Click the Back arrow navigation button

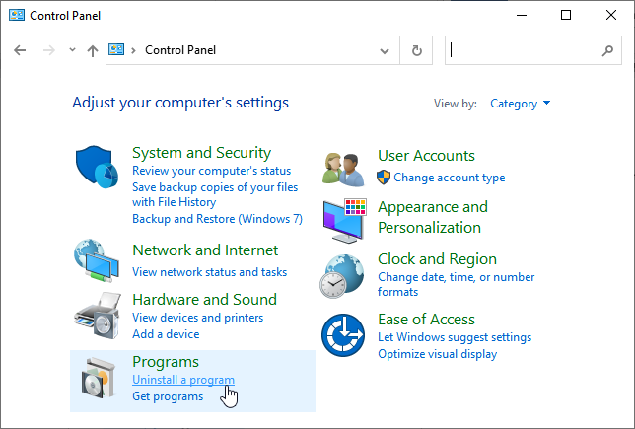(20, 50)
